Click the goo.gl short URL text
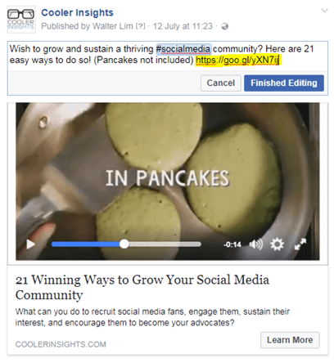334x363 pixels. tap(237, 60)
